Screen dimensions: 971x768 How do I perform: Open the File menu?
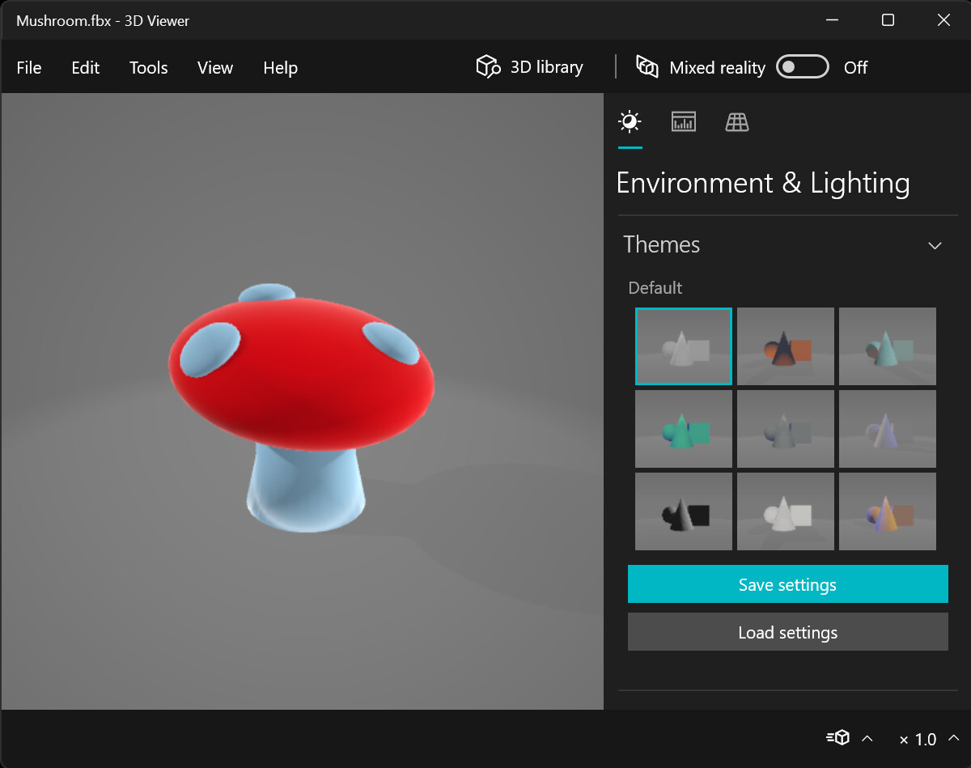pyautogui.click(x=29, y=68)
